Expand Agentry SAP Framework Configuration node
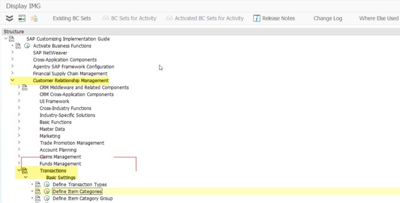The height and width of the screenshot is (203, 400). (x=12, y=66)
